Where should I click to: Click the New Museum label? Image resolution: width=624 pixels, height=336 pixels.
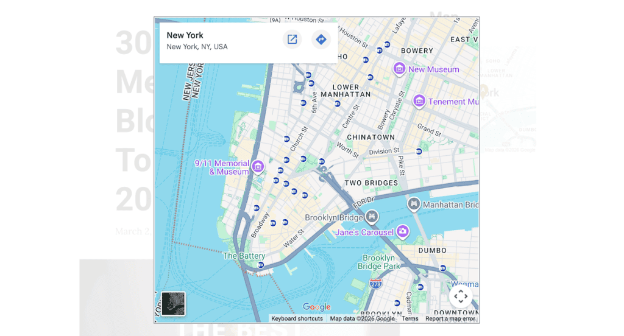pos(434,69)
